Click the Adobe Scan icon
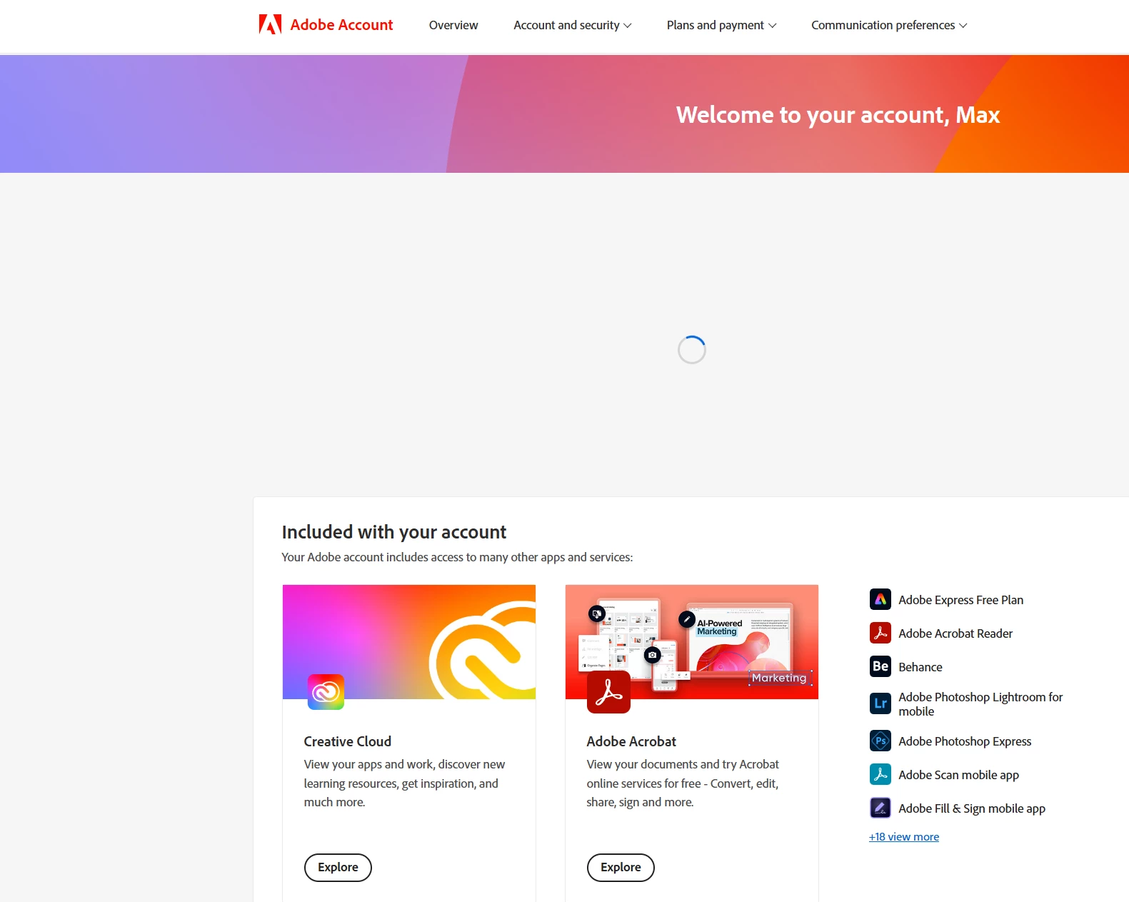The height and width of the screenshot is (902, 1129). (x=880, y=774)
